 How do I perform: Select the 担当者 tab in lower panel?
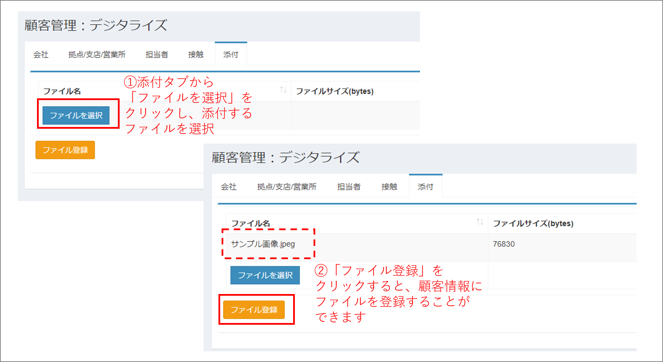point(348,187)
